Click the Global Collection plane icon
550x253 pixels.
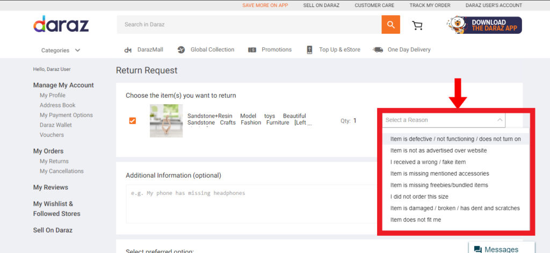pyautogui.click(x=181, y=50)
